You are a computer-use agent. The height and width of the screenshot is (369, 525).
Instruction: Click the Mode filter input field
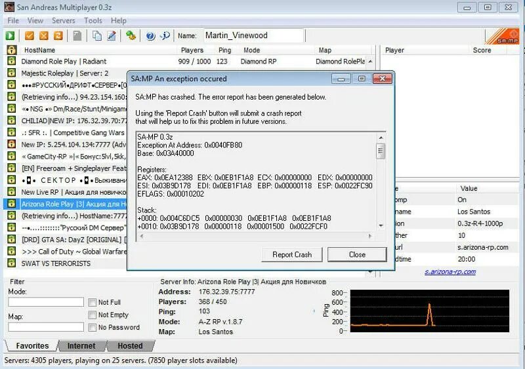(x=46, y=302)
